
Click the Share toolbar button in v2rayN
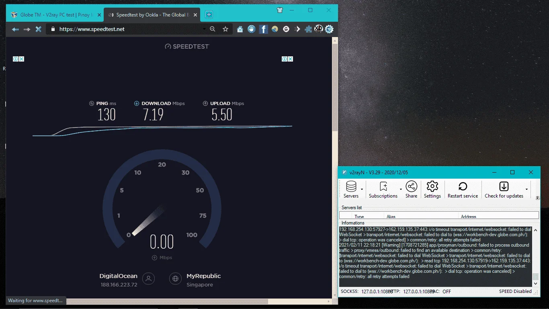pyautogui.click(x=411, y=190)
